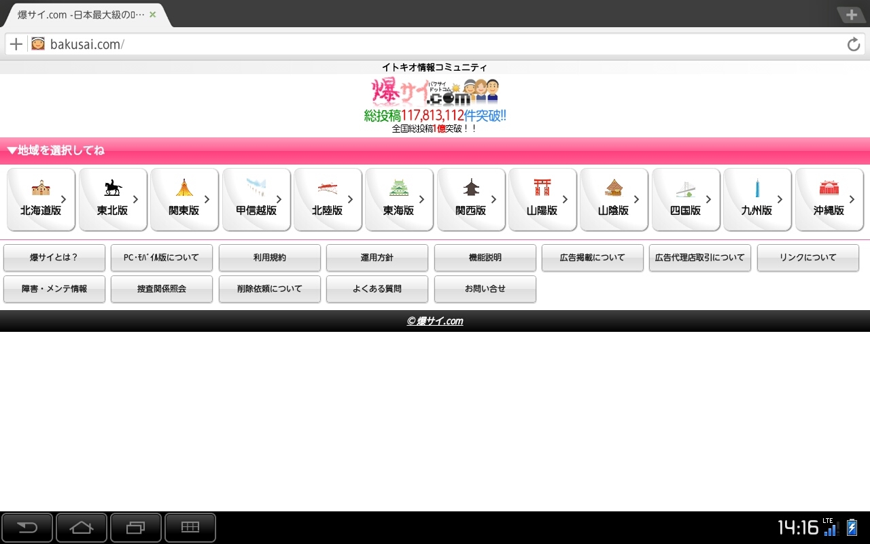The height and width of the screenshot is (544, 870).
Task: Close the 爆サイ.com browser tab
Action: pyautogui.click(x=152, y=14)
